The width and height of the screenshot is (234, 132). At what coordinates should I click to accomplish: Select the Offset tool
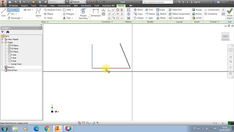pos(161,18)
